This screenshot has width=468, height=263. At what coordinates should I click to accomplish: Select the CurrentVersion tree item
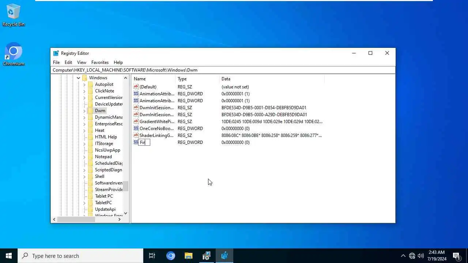109,98
